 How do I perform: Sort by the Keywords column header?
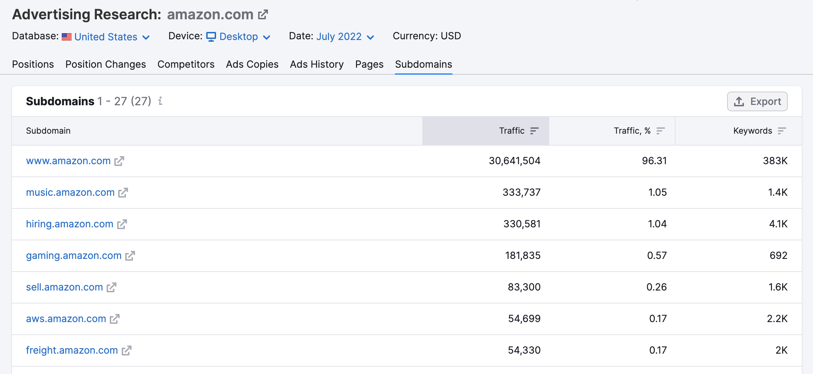coord(739,131)
